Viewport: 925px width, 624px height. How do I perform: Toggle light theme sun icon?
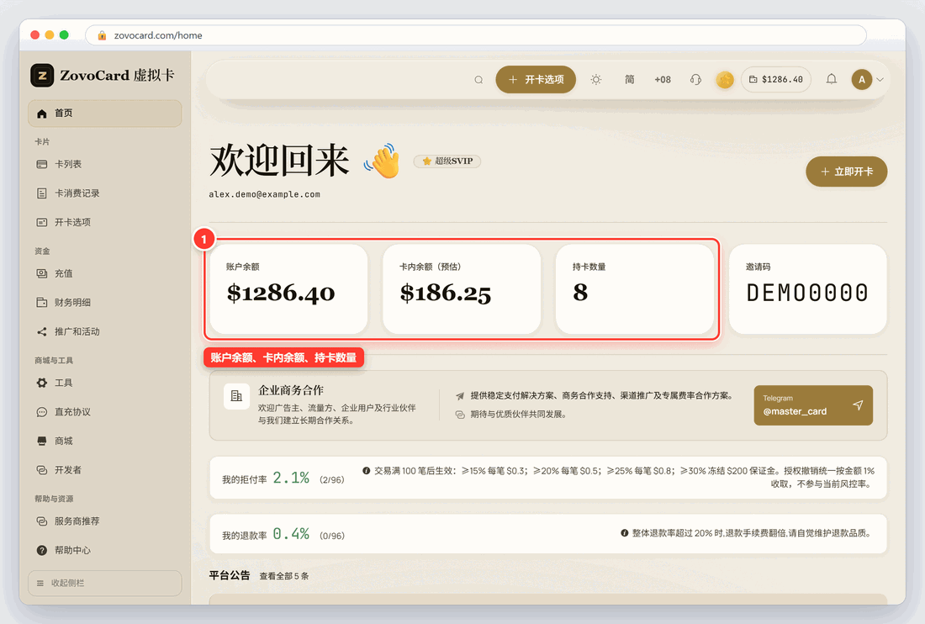[596, 80]
